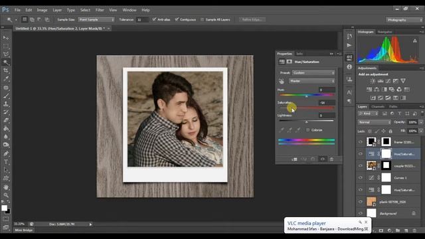Click the foreground color swatch
The image size is (425, 239).
pyautogui.click(x=5, y=208)
